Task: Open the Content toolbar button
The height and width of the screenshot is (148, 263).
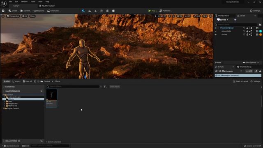Action: (25, 11)
